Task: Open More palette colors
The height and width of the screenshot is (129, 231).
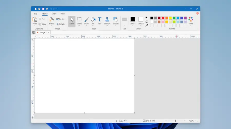Action: point(191,21)
